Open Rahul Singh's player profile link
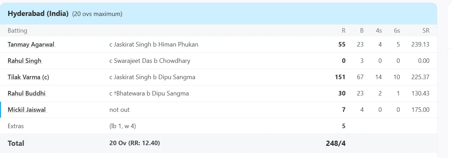 pyautogui.click(x=25, y=61)
